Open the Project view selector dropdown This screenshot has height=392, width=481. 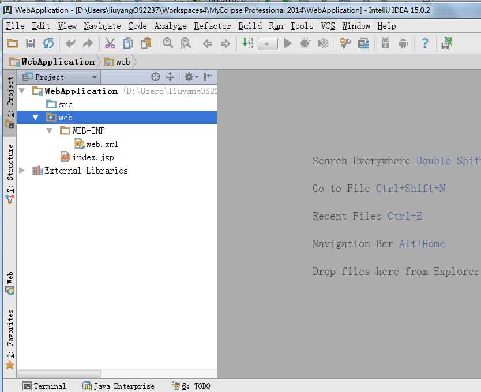click(x=59, y=77)
